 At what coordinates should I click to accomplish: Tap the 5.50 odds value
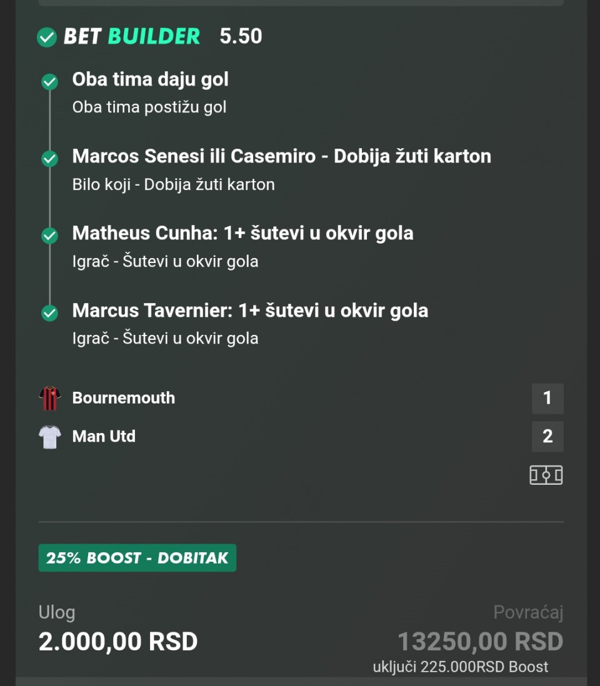(241, 36)
